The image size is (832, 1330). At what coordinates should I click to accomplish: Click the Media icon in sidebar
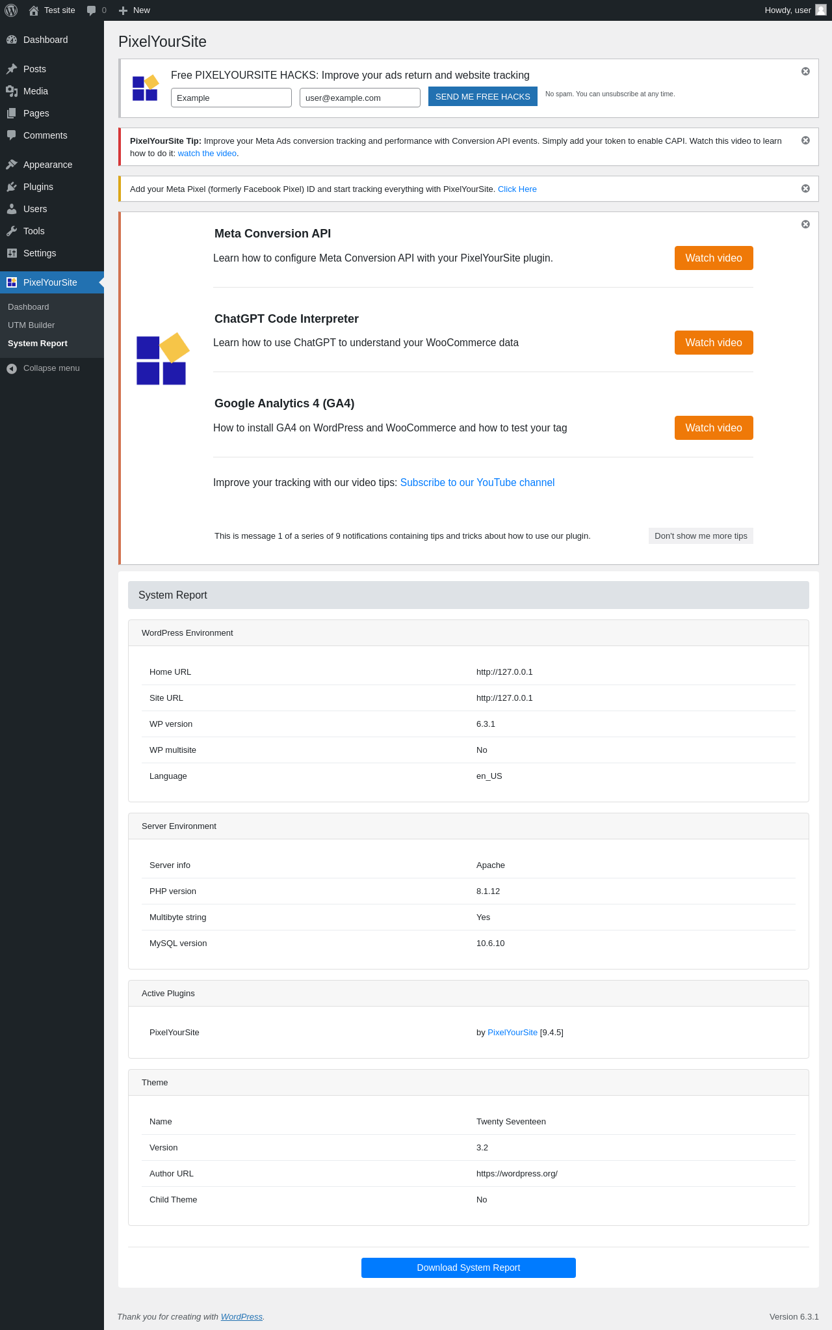[x=12, y=91]
